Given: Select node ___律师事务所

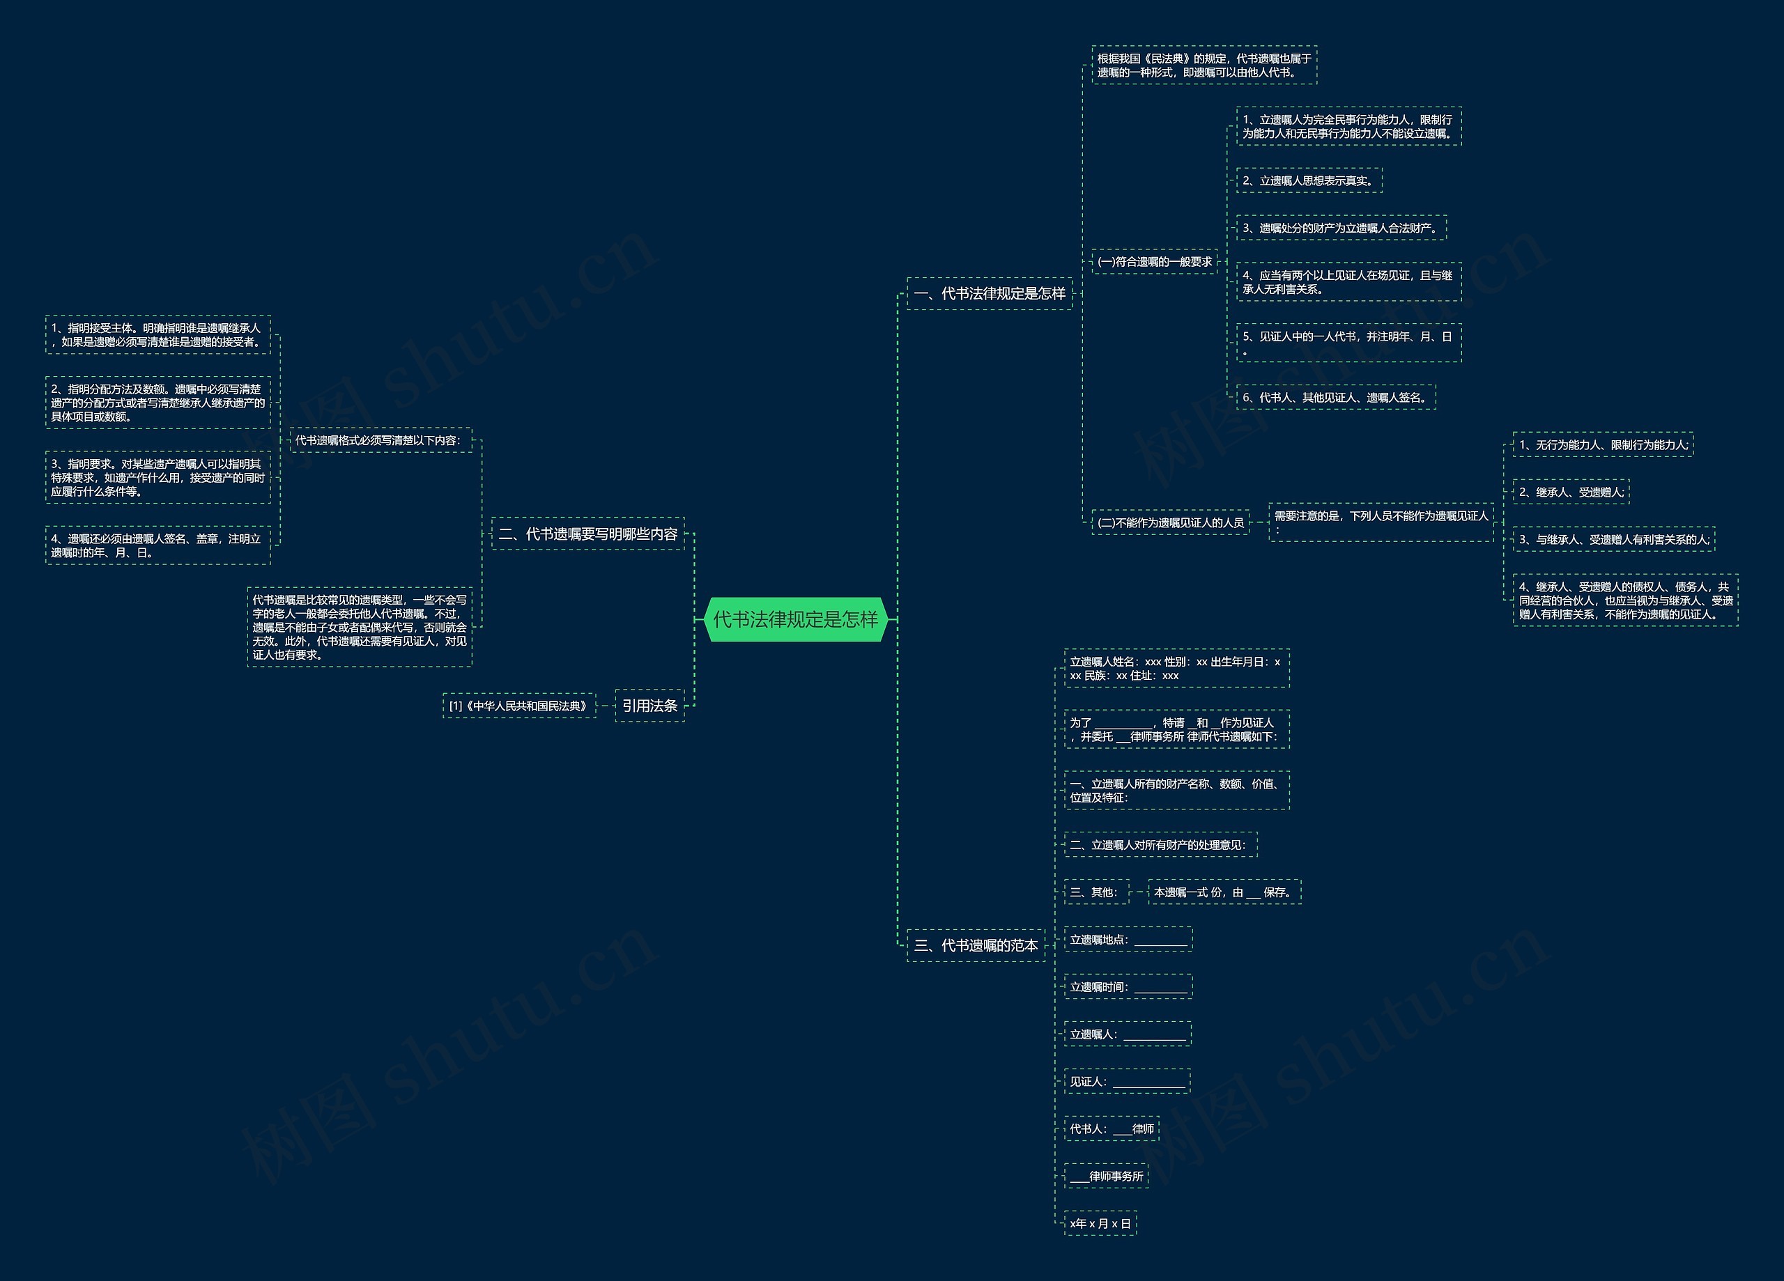Looking at the screenshot, I should [x=1106, y=1177].
